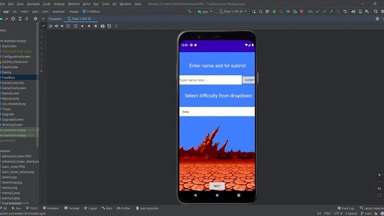384x216 pixels.
Task: Open the Navigate menu
Action: click(34, 4)
